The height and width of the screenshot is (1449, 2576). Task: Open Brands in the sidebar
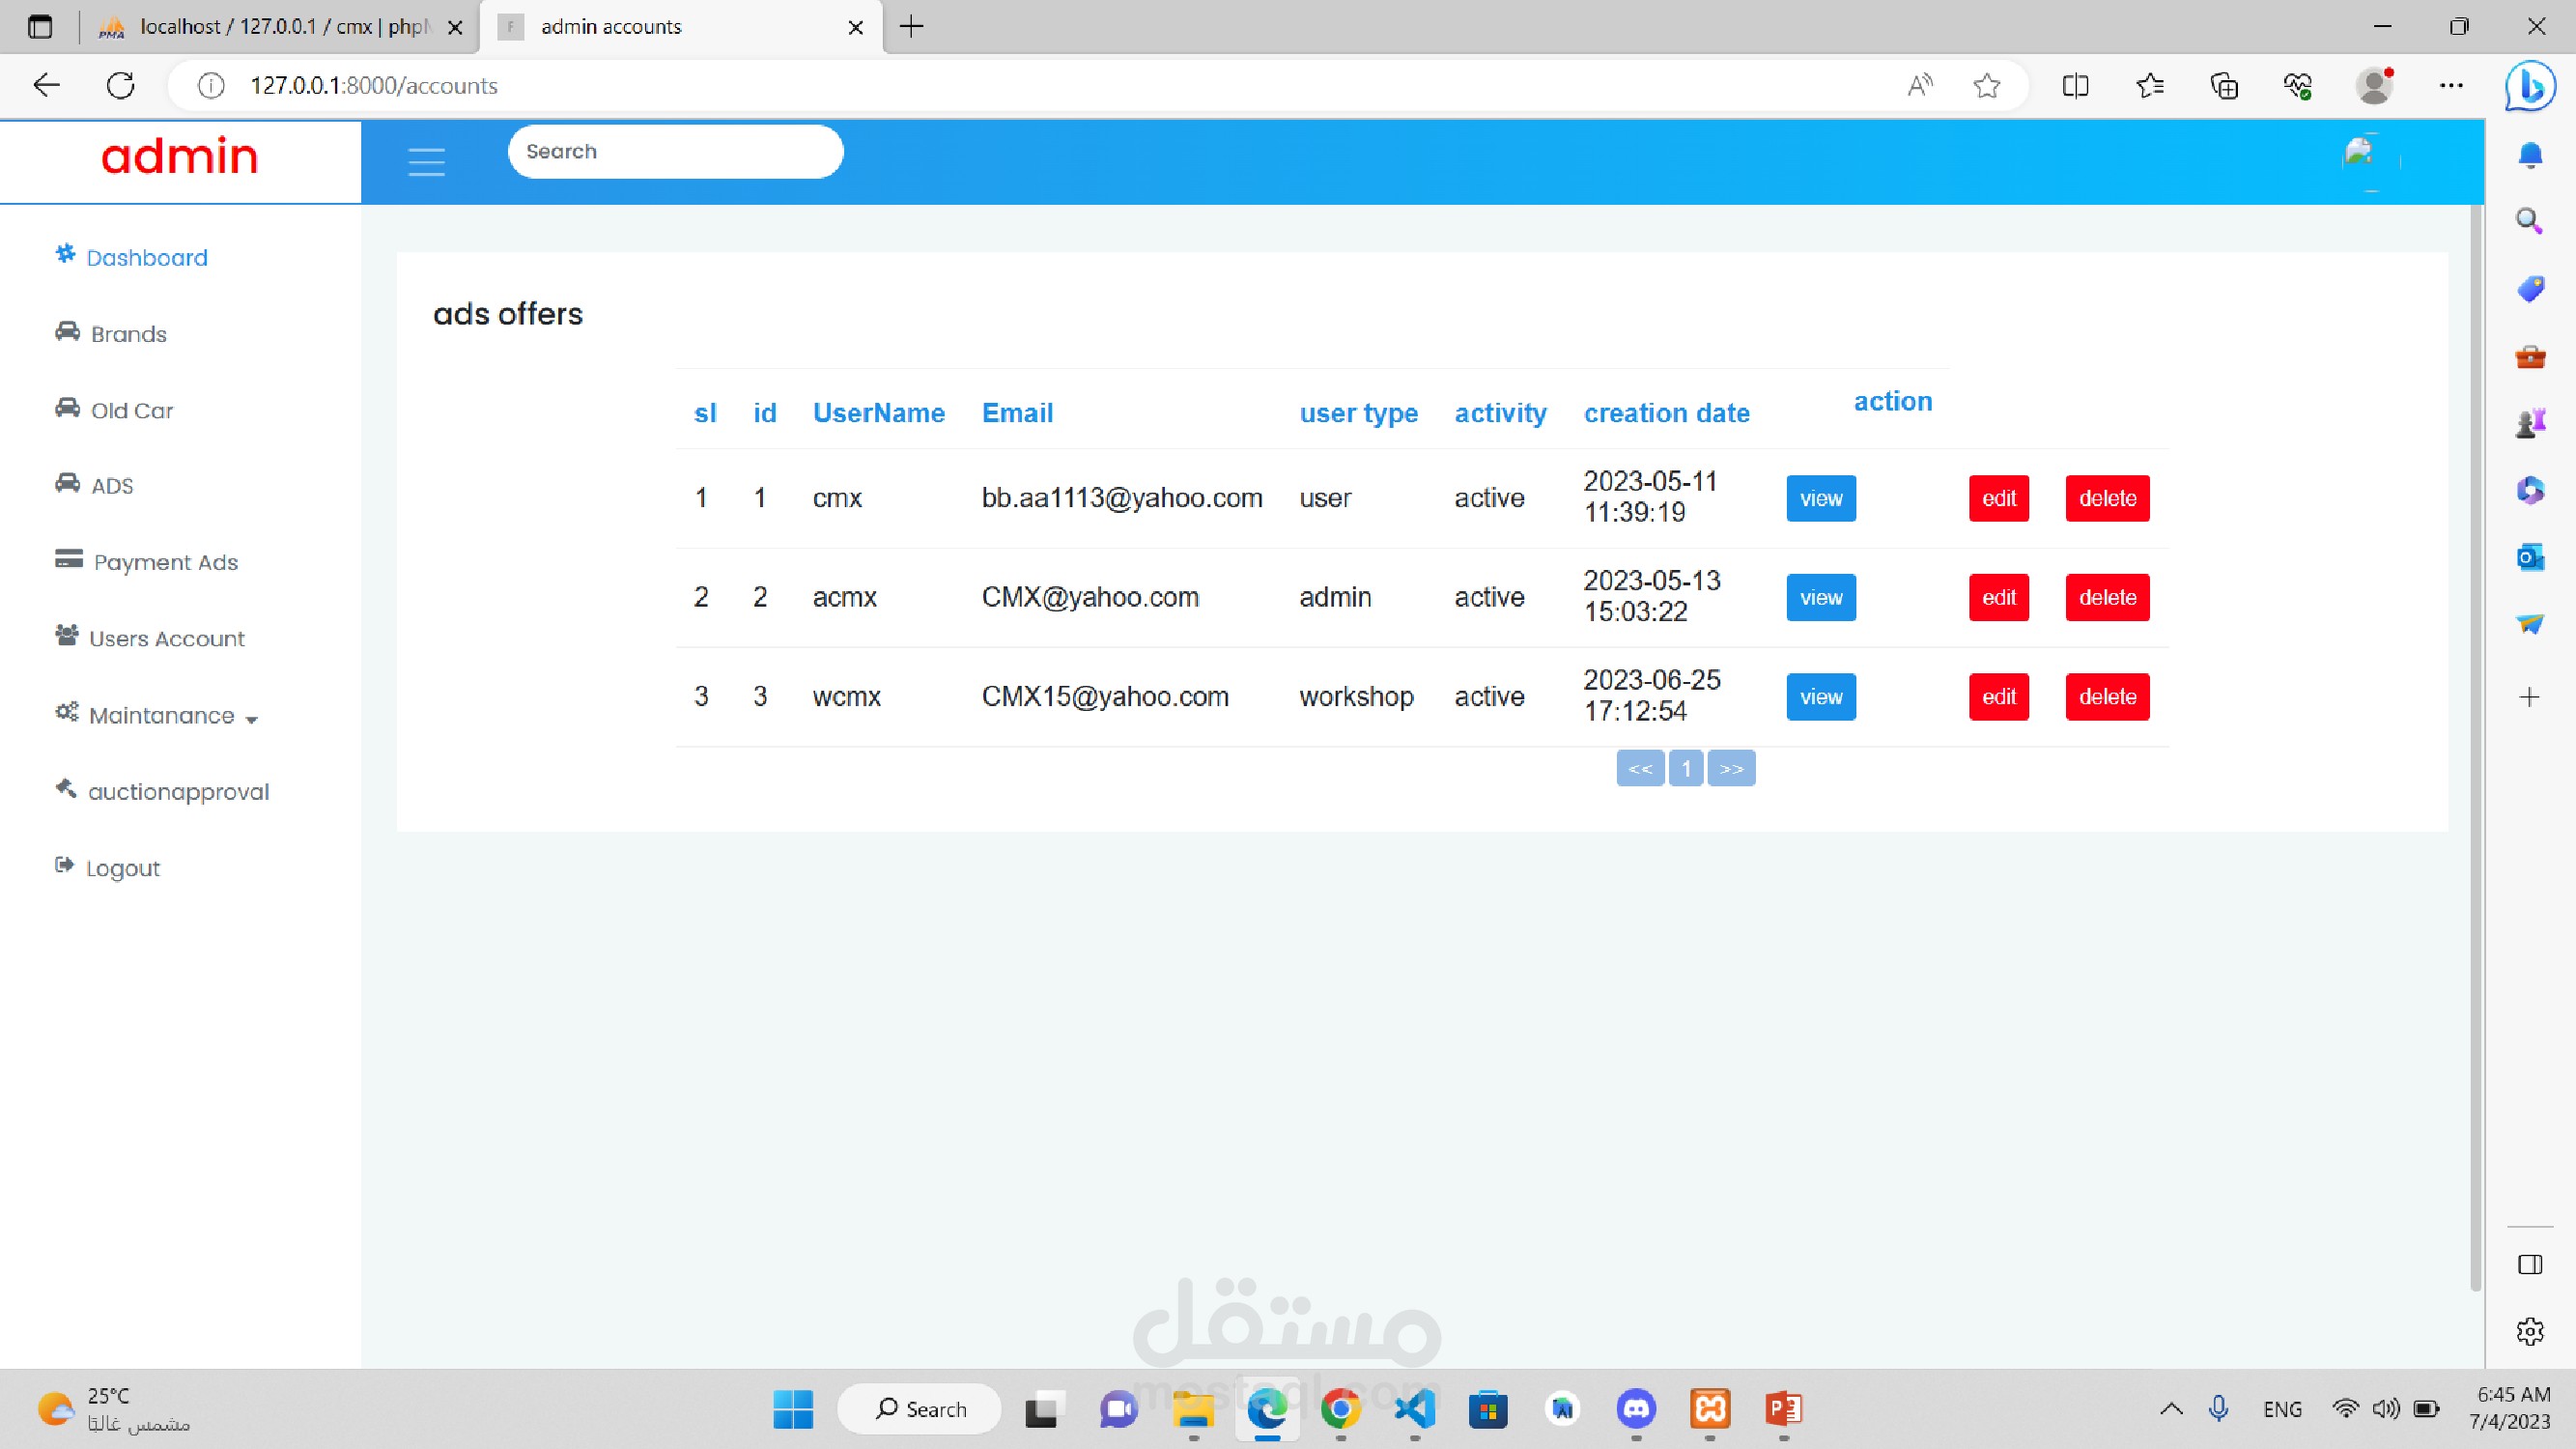point(128,334)
